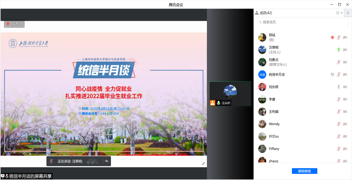Click the camera icon for 李睿
The width and height of the screenshot is (352, 180).
pyautogui.click(x=345, y=99)
